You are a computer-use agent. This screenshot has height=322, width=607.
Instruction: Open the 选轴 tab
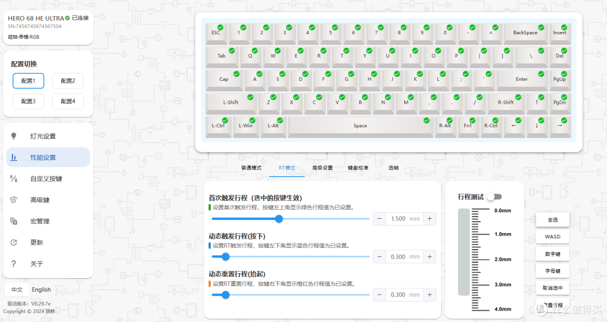click(x=393, y=168)
